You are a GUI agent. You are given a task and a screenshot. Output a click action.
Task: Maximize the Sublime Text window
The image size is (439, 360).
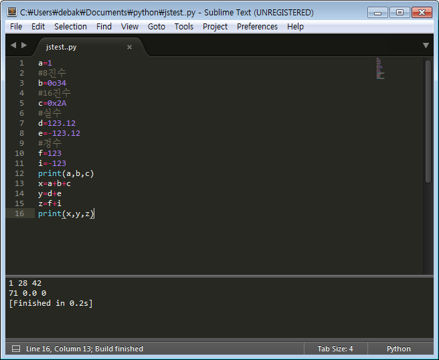point(400,12)
